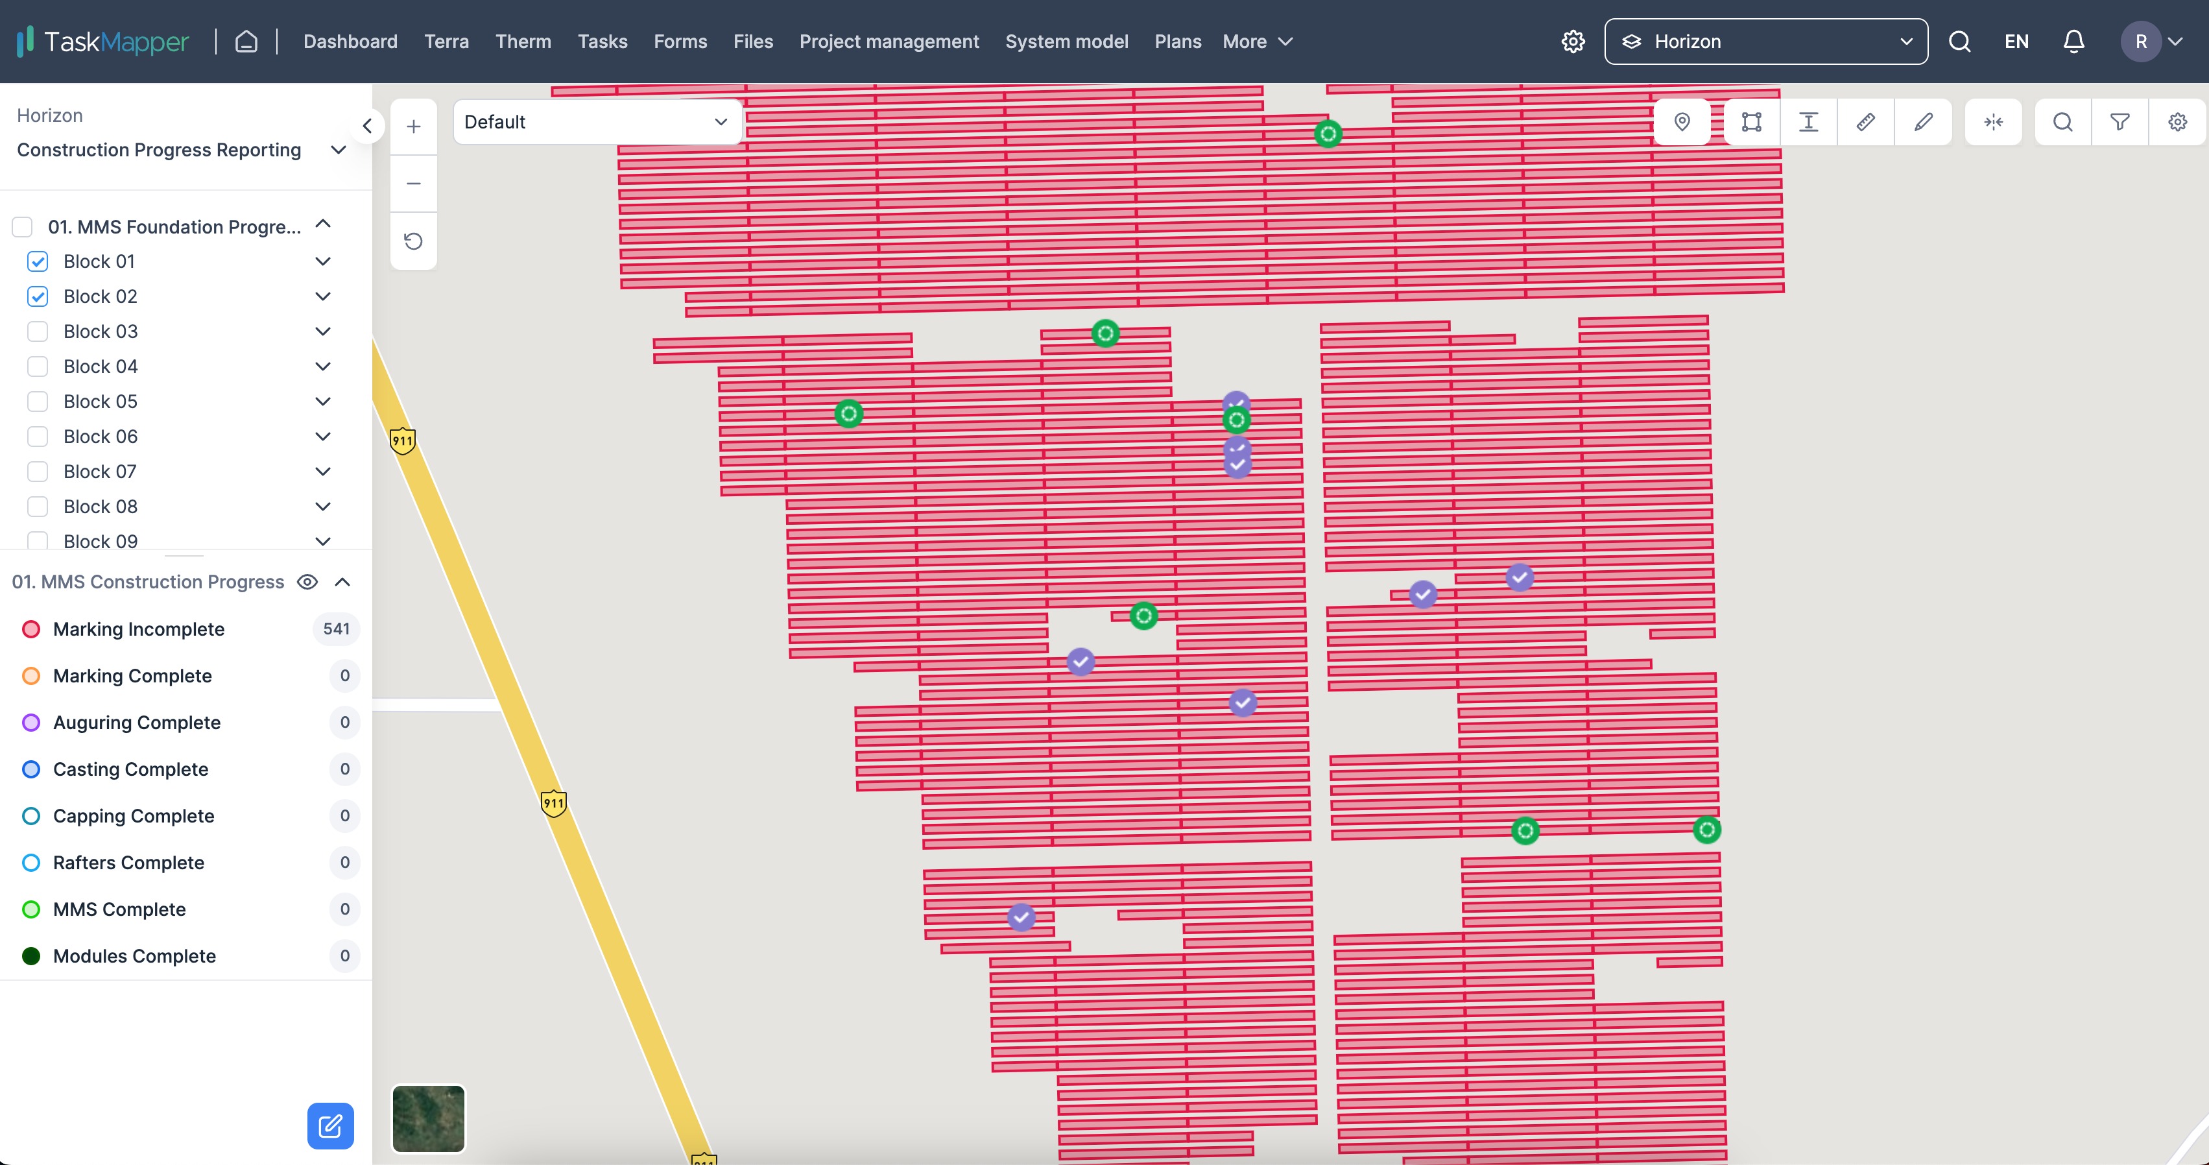The image size is (2209, 1165).
Task: Open the map filter tool
Action: tap(2119, 122)
